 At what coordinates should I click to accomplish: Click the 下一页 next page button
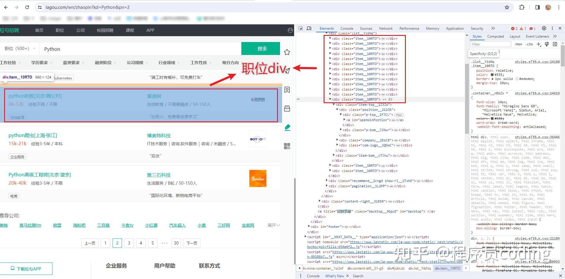coord(192,243)
